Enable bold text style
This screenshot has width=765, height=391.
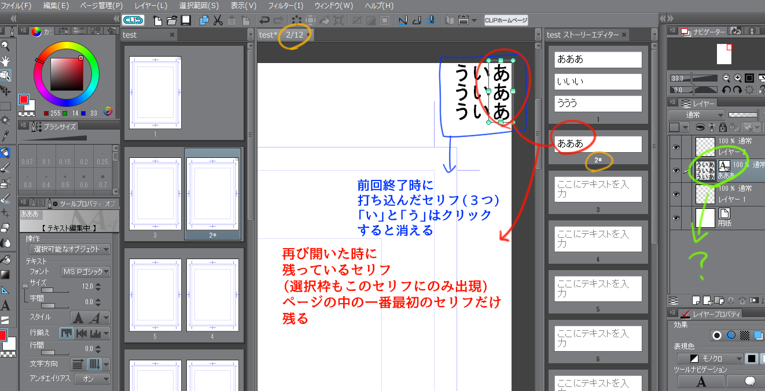coord(78,318)
